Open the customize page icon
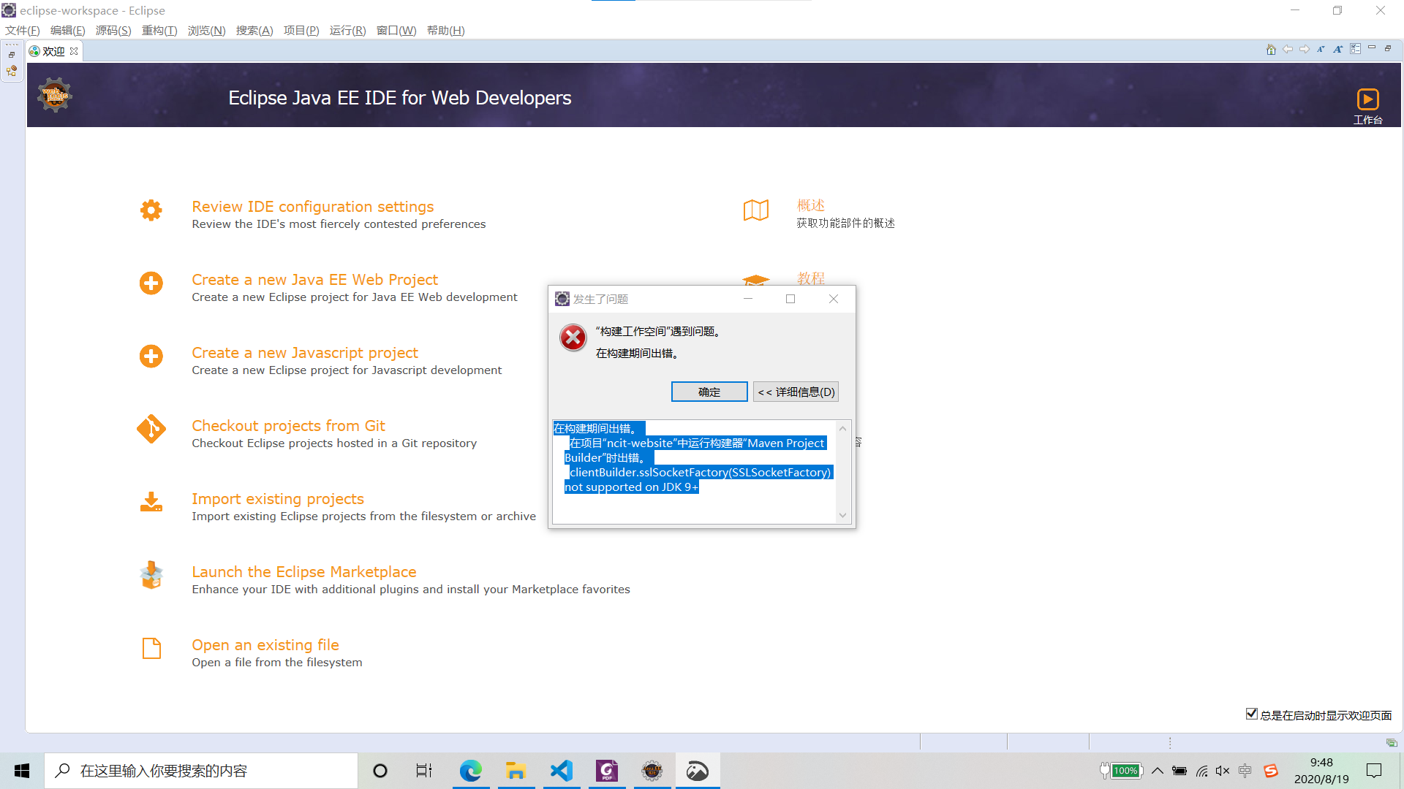The height and width of the screenshot is (789, 1404). pos(1355,49)
